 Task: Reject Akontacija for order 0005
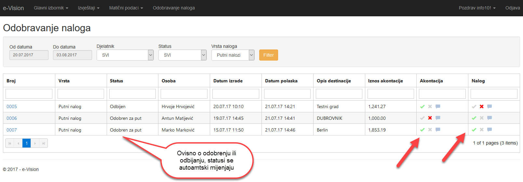430,106
